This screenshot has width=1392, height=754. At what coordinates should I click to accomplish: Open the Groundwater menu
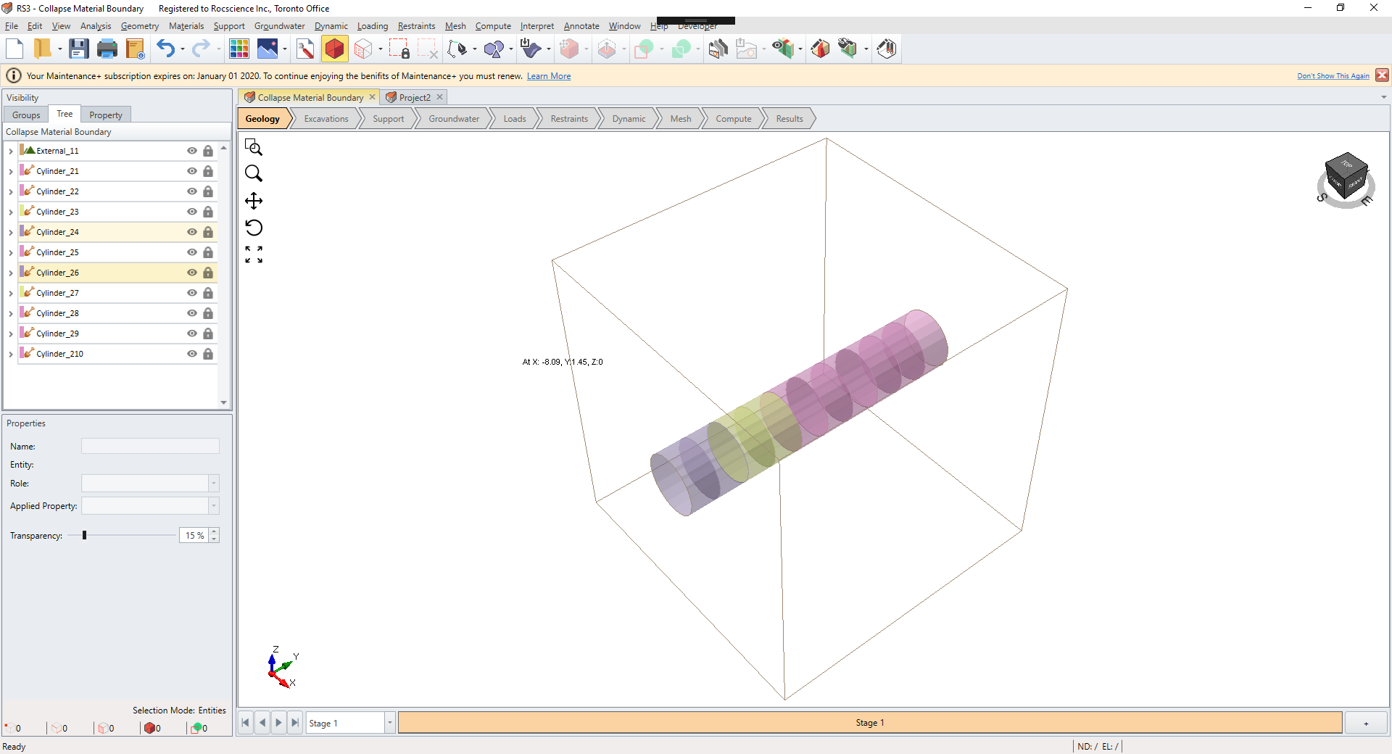coord(279,26)
